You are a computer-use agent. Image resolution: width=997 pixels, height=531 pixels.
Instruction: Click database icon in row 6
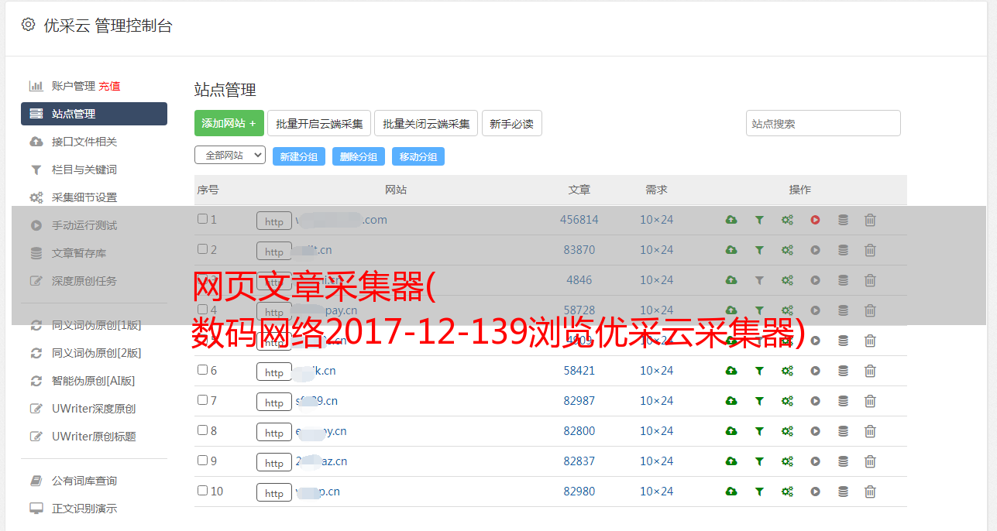pos(843,371)
